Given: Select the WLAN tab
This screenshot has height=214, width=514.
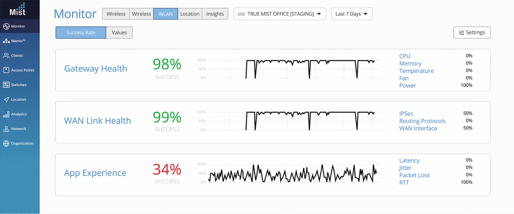Looking at the screenshot, I should click(165, 14).
